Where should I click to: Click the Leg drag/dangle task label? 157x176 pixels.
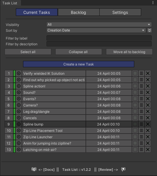click(54, 111)
